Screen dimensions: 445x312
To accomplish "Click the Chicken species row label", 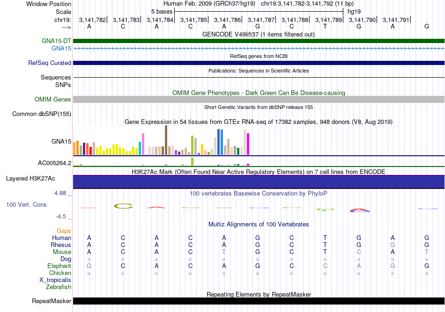I will [60, 273].
